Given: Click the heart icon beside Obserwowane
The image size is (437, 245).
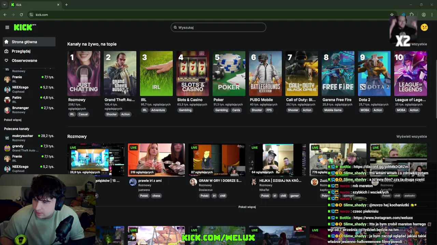Looking at the screenshot, I should tap(6, 61).
